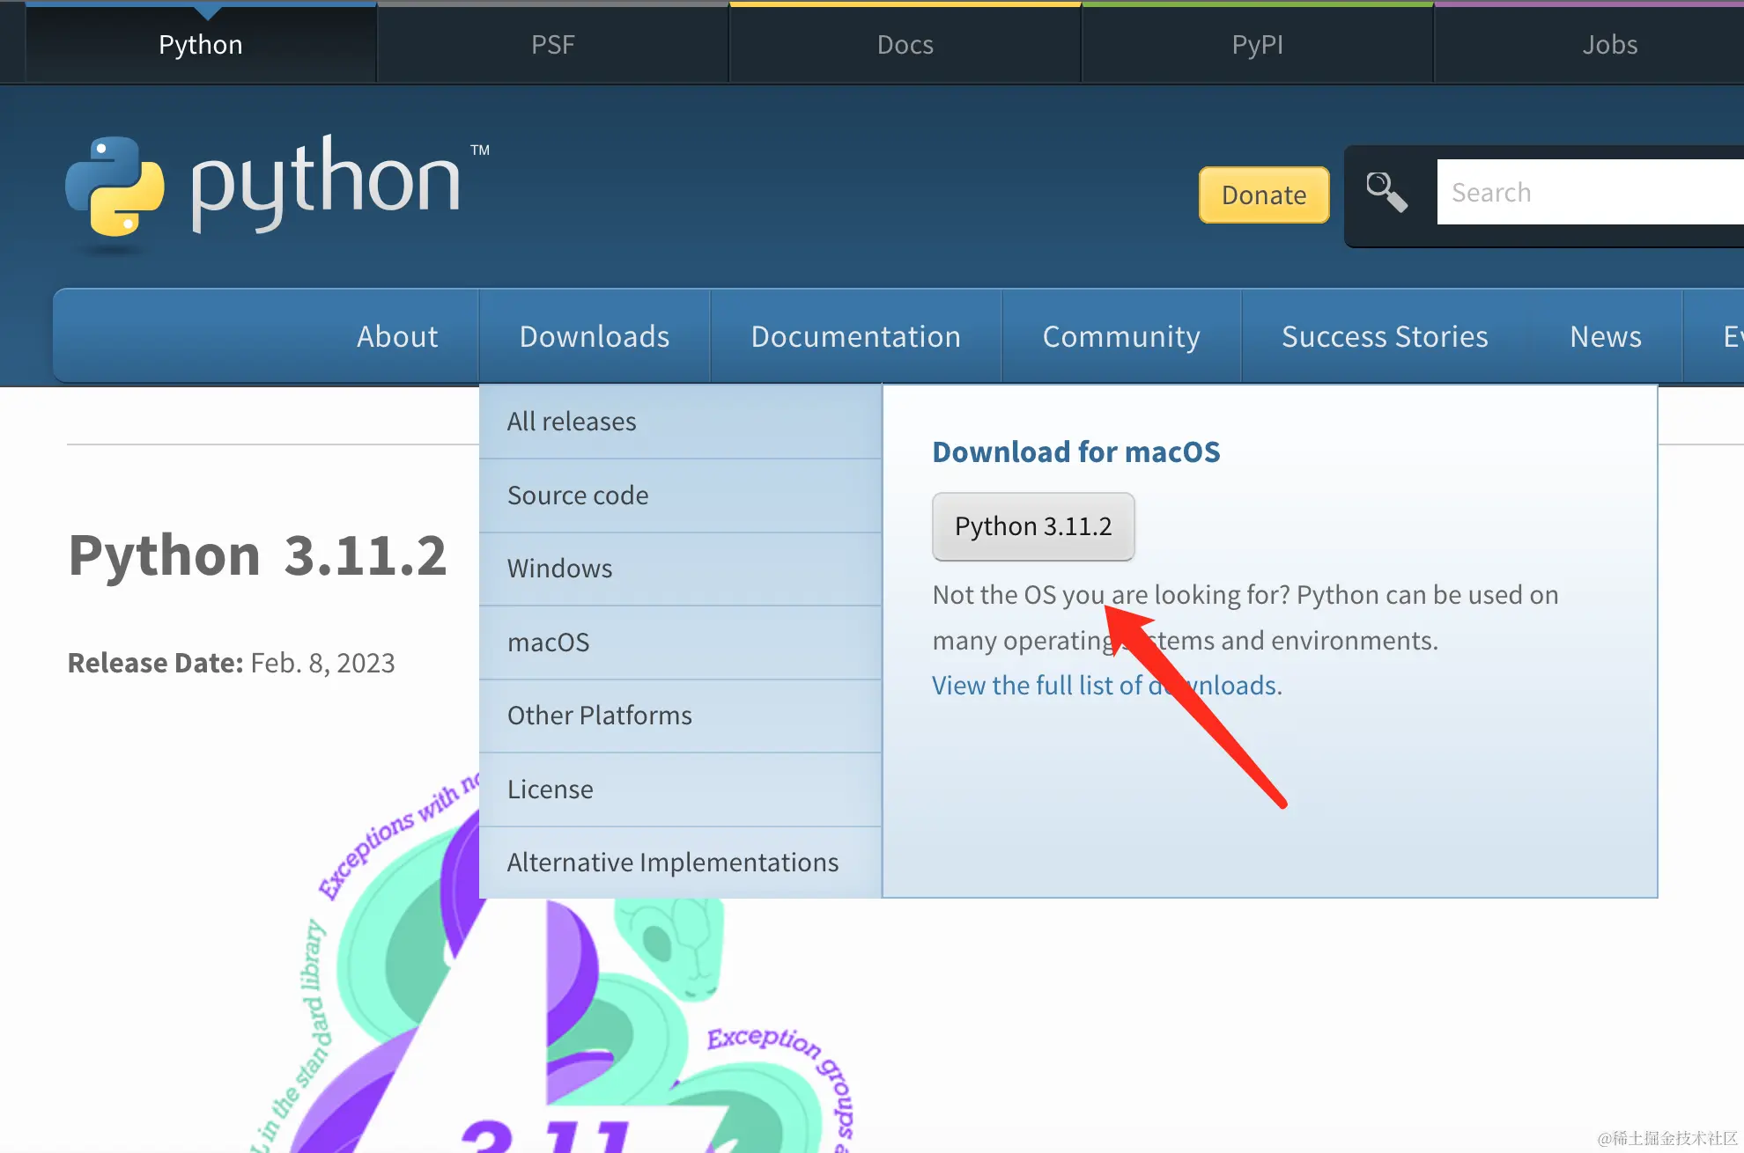Viewport: 1744px width, 1153px height.
Task: Open License in the Downloads dropdown
Action: click(680, 789)
